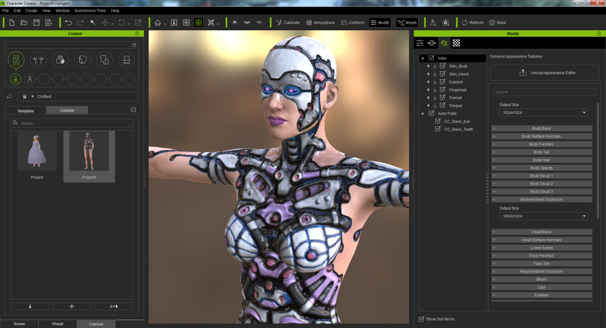Disable the Show Sub Items checkbox
The width and height of the screenshot is (606, 328).
pos(422,319)
